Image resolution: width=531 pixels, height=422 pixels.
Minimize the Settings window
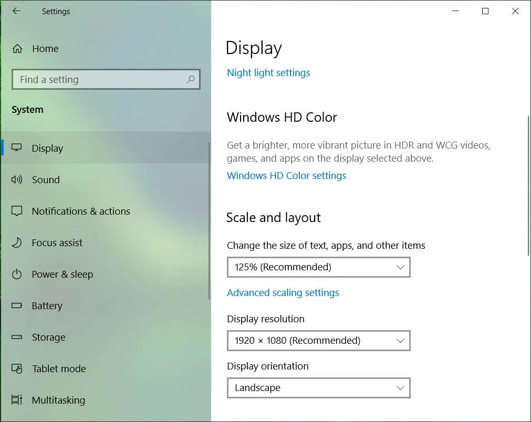[x=455, y=11]
